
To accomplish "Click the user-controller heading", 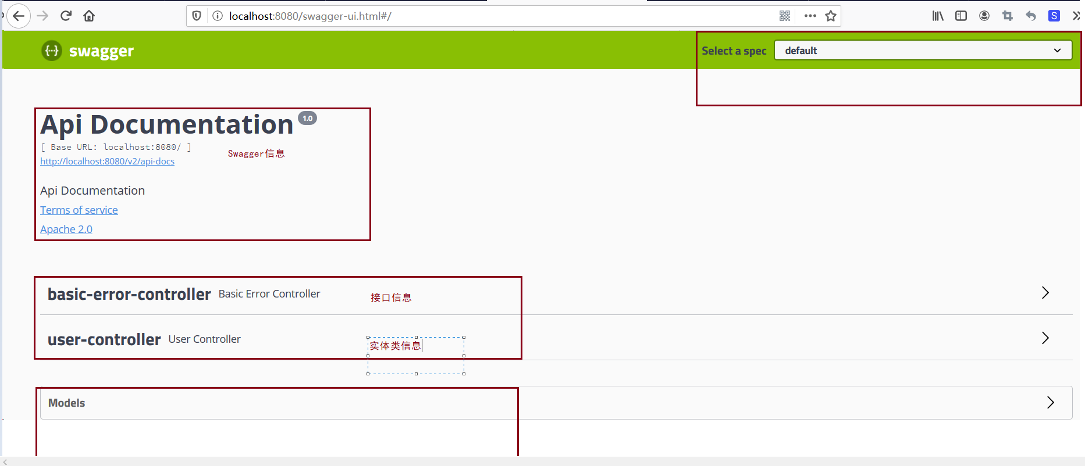I will point(104,339).
